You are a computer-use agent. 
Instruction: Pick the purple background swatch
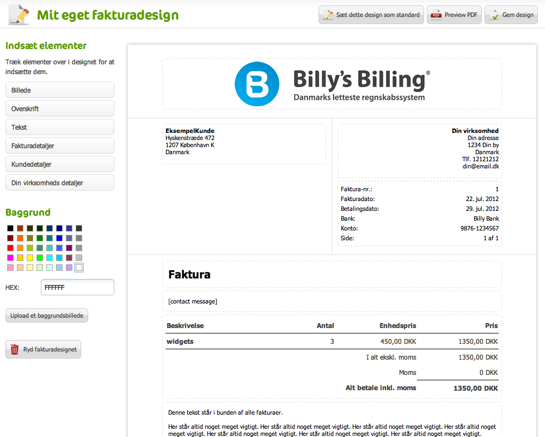tap(69, 248)
